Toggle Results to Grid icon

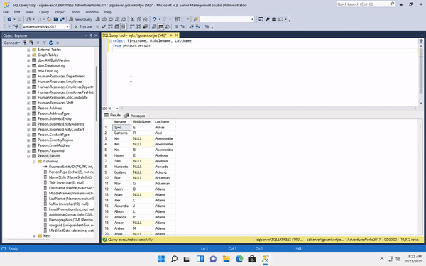click(x=160, y=27)
